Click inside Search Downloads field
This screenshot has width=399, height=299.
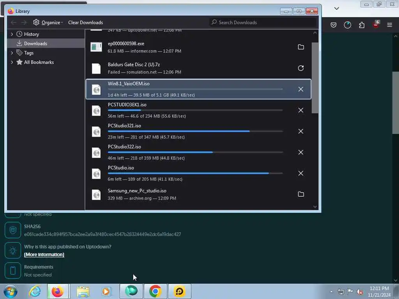click(263, 23)
